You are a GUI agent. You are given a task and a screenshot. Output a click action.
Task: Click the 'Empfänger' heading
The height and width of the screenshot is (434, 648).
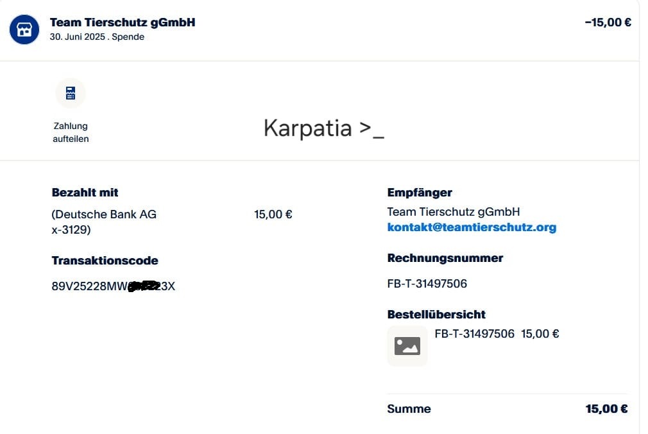[x=420, y=193]
